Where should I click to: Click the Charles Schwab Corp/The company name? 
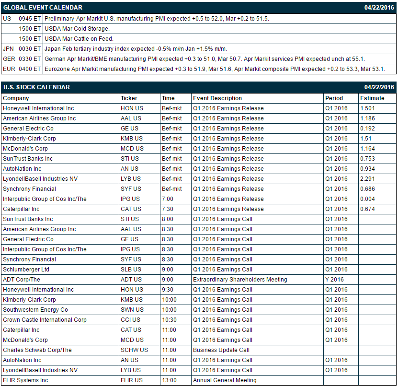[37, 350]
